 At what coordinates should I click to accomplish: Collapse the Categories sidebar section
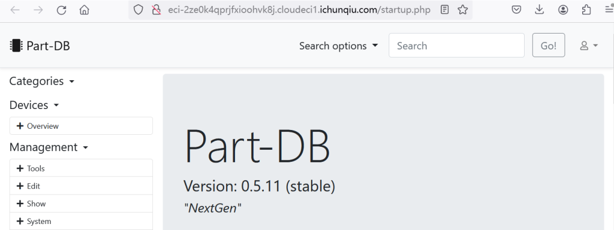[41, 81]
